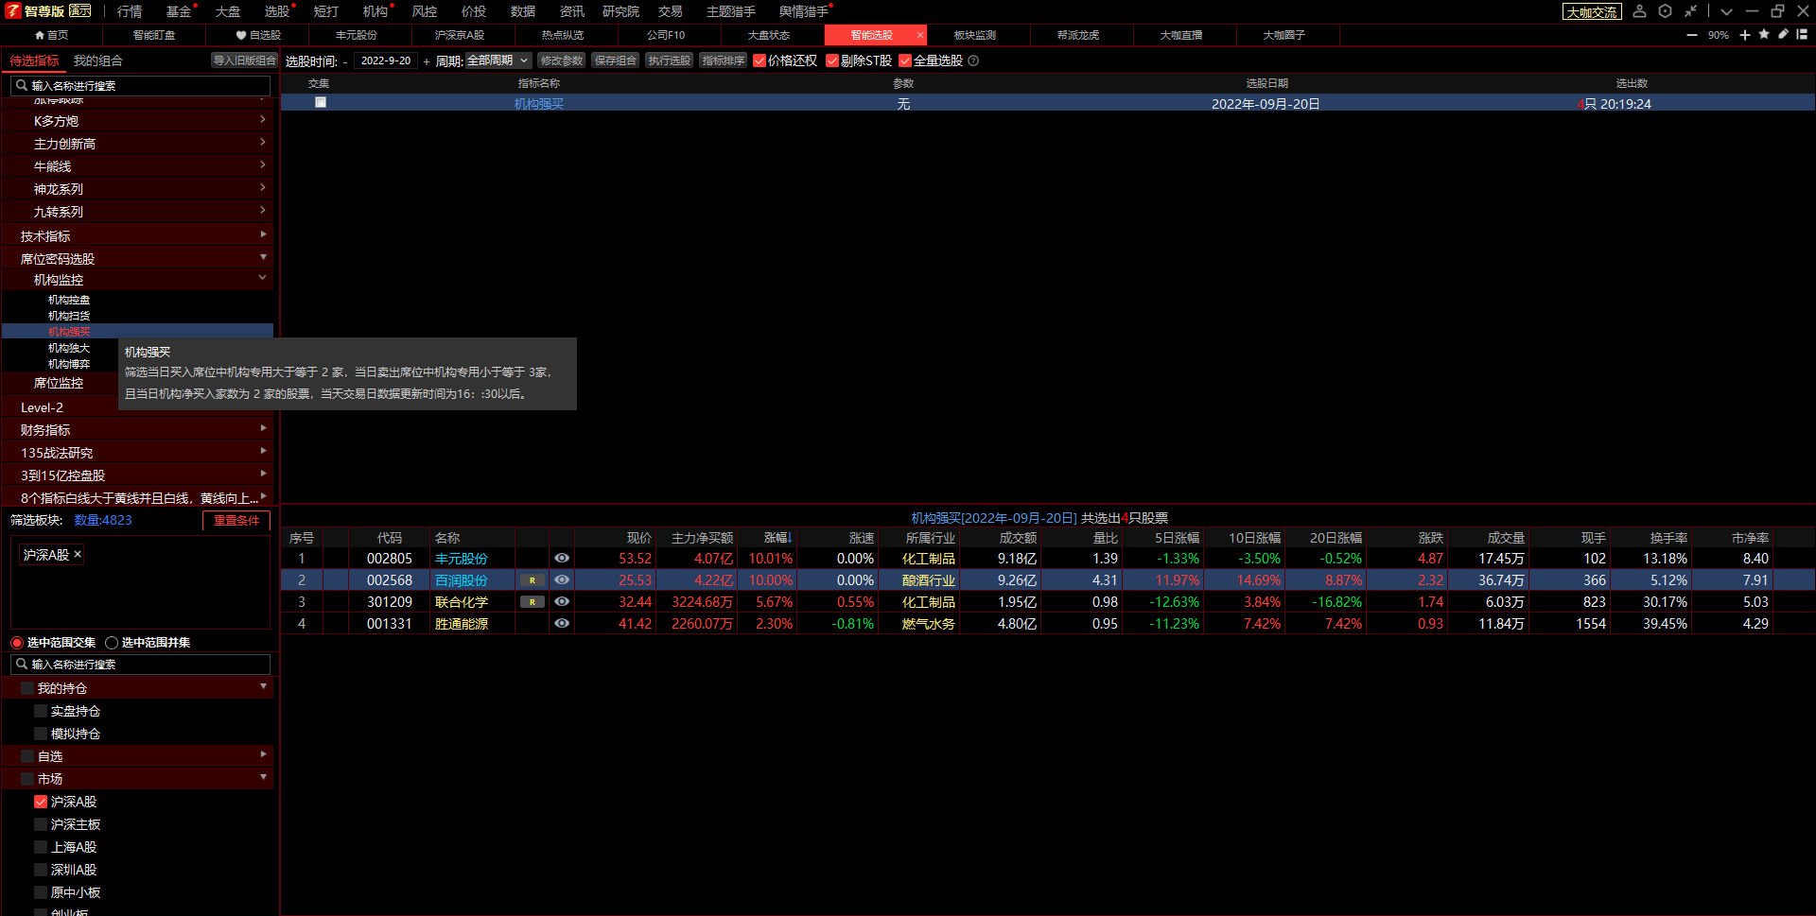Image resolution: width=1816 pixels, height=916 pixels.
Task: Click the help question icon beside 全量选股
Action: [x=973, y=60]
